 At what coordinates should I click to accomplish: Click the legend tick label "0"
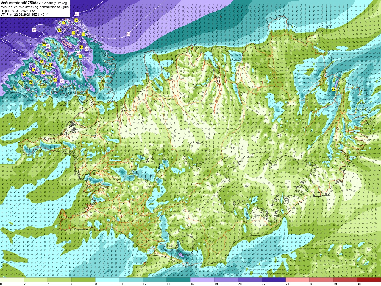1,284
